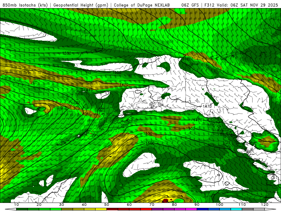Click the 'F312' forecast hour label
Image resolution: width=281 pixels, height=211 pixels.
click(209, 5)
